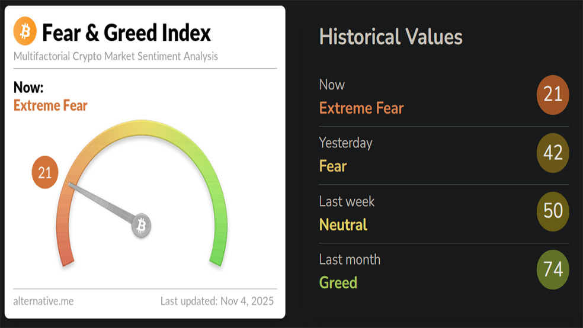The height and width of the screenshot is (328, 583).
Task: Click the green Greed label
Action: (338, 282)
